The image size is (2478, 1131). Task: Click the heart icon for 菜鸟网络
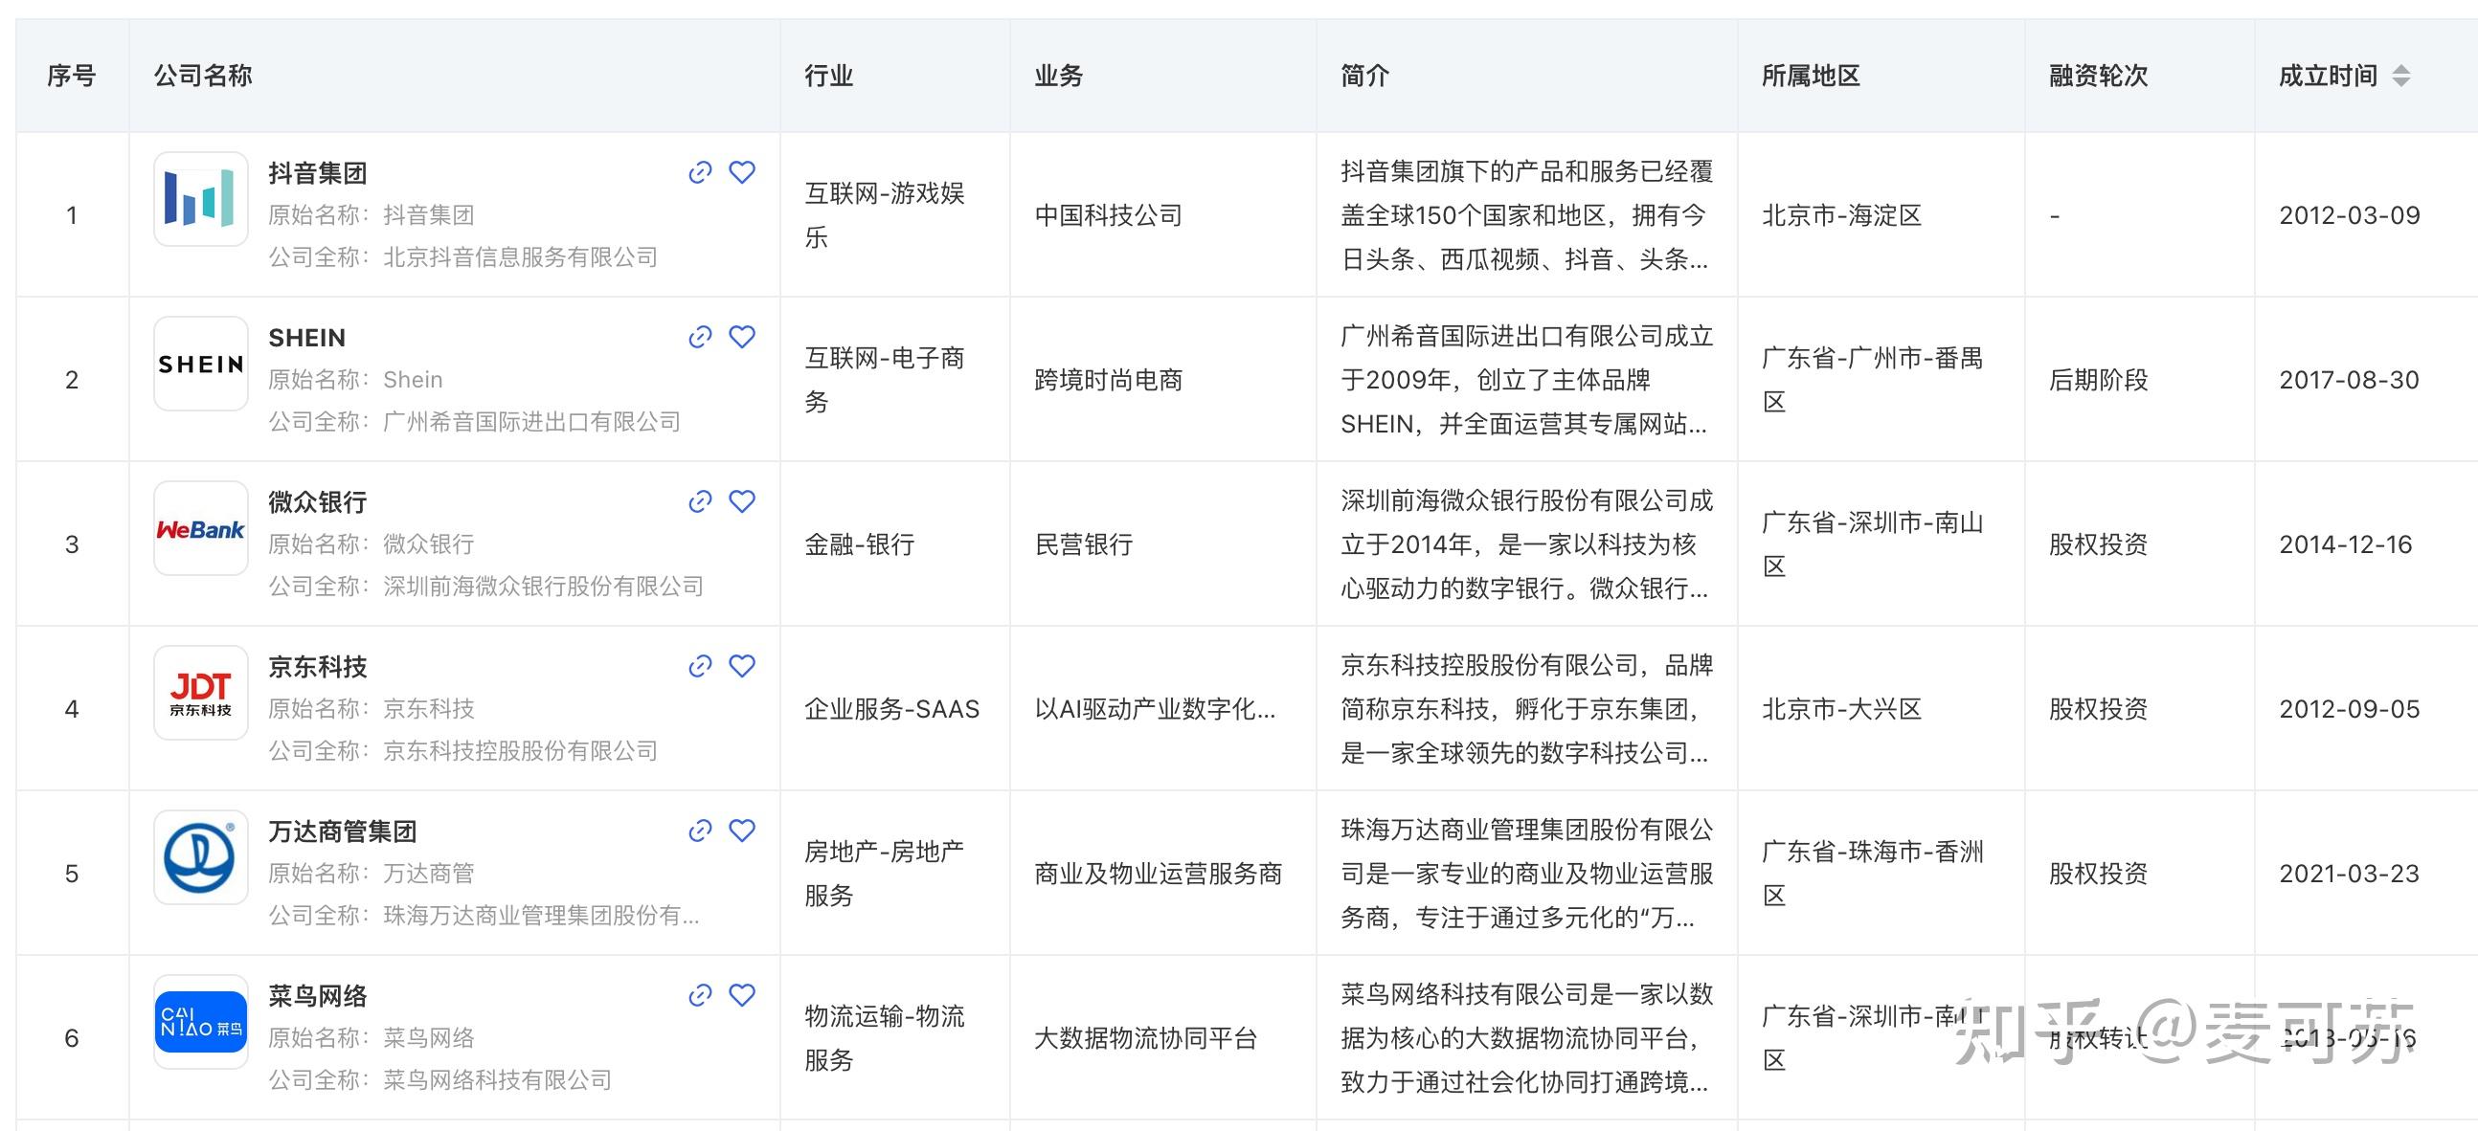742,994
